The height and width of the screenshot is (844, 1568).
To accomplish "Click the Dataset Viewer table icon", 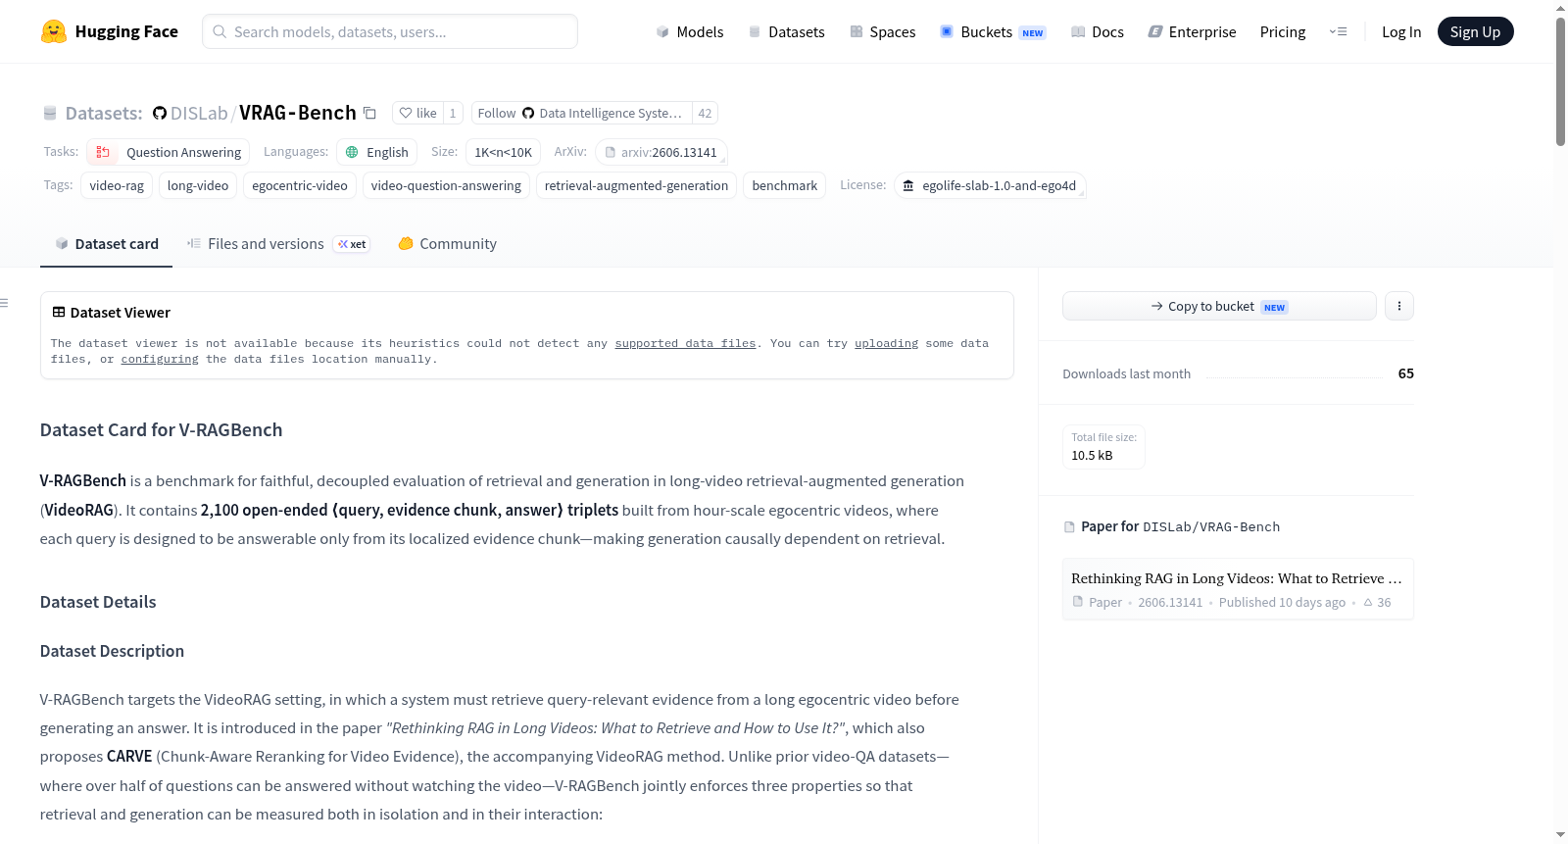I will (59, 312).
